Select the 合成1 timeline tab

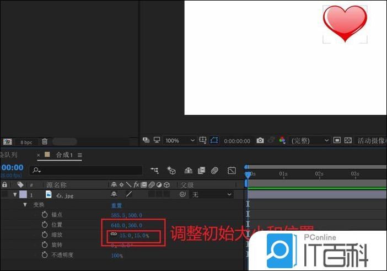coord(63,155)
